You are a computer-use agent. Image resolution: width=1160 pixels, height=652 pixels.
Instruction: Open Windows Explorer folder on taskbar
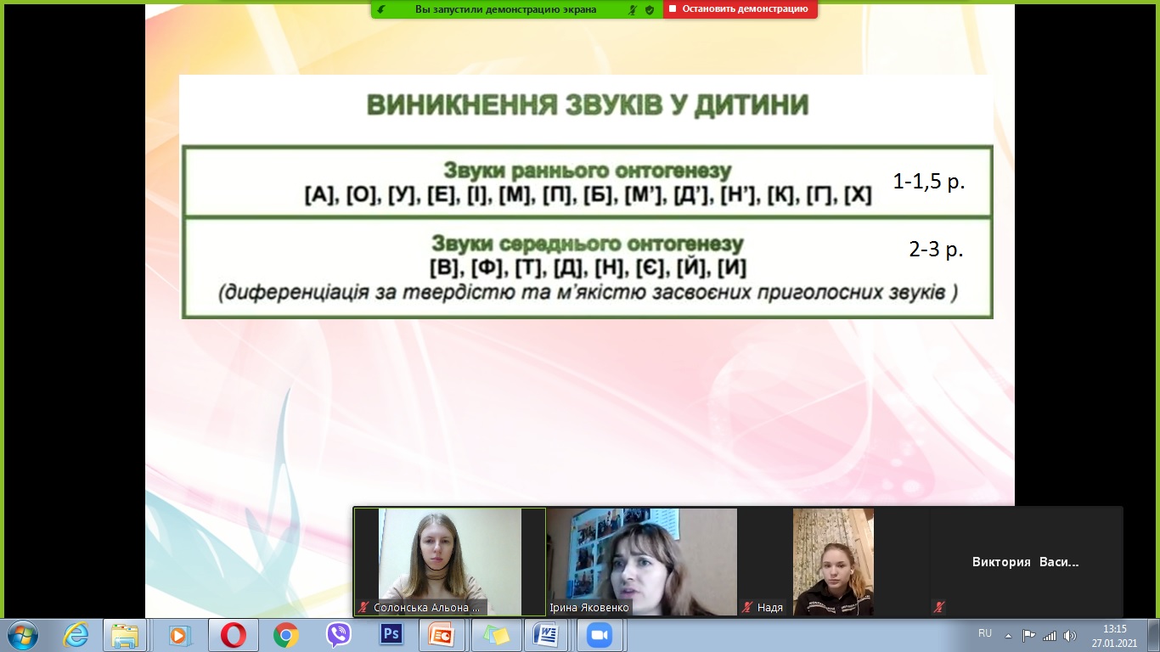click(x=125, y=635)
